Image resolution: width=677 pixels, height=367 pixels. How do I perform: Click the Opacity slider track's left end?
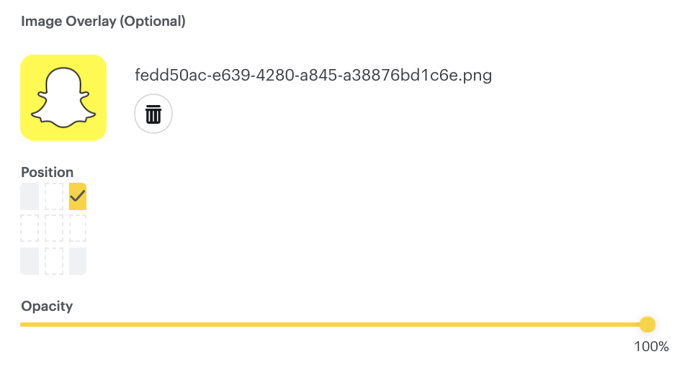(22, 325)
